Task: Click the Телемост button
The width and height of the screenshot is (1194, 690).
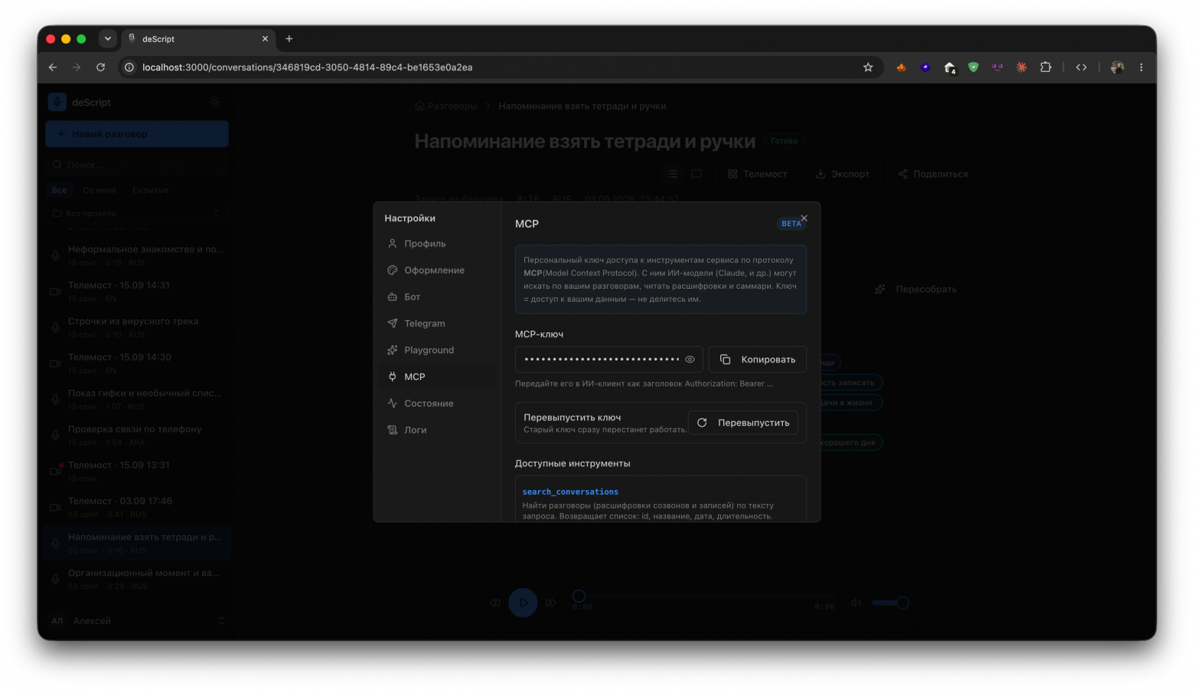Action: [x=757, y=174]
